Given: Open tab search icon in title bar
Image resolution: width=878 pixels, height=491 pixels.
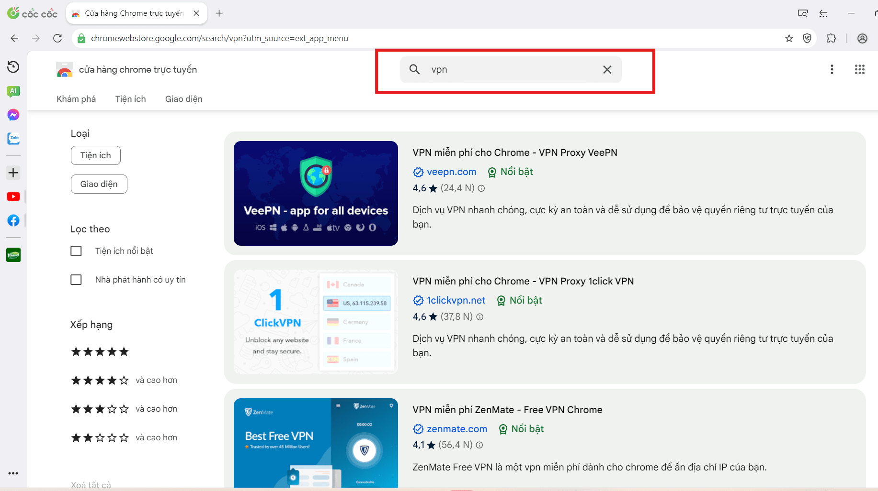Looking at the screenshot, I should point(803,13).
